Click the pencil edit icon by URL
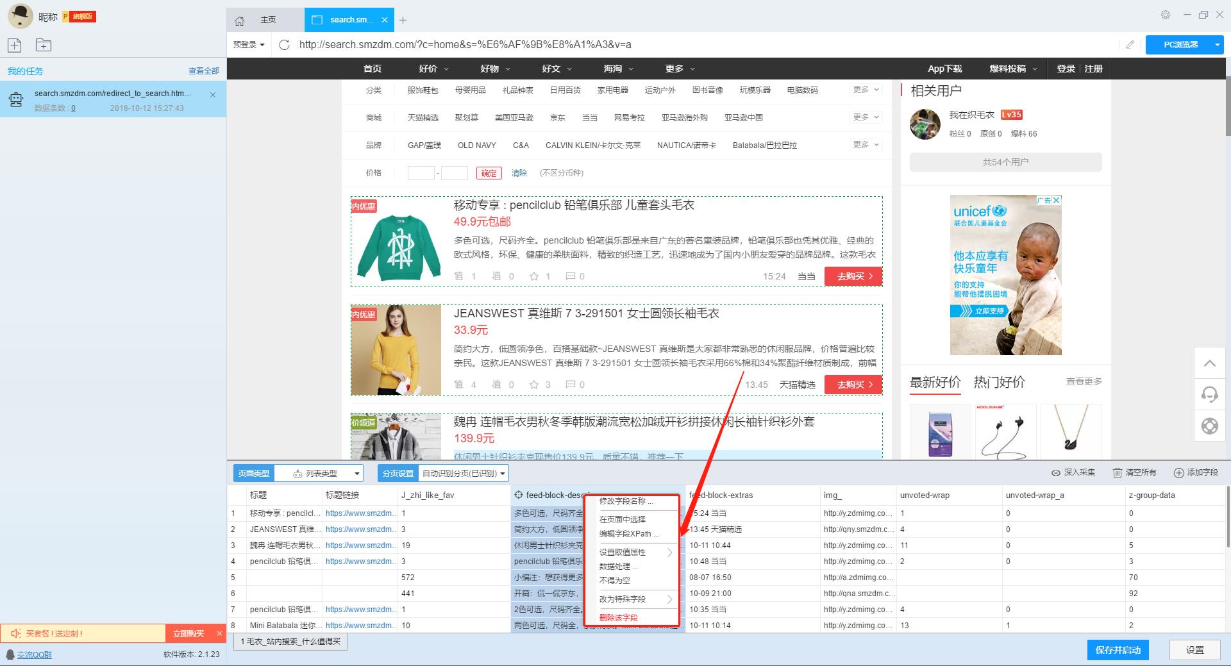This screenshot has width=1231, height=666. point(1130,44)
